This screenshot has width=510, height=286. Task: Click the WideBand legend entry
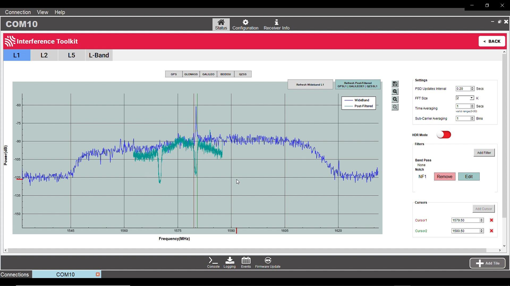(357, 100)
